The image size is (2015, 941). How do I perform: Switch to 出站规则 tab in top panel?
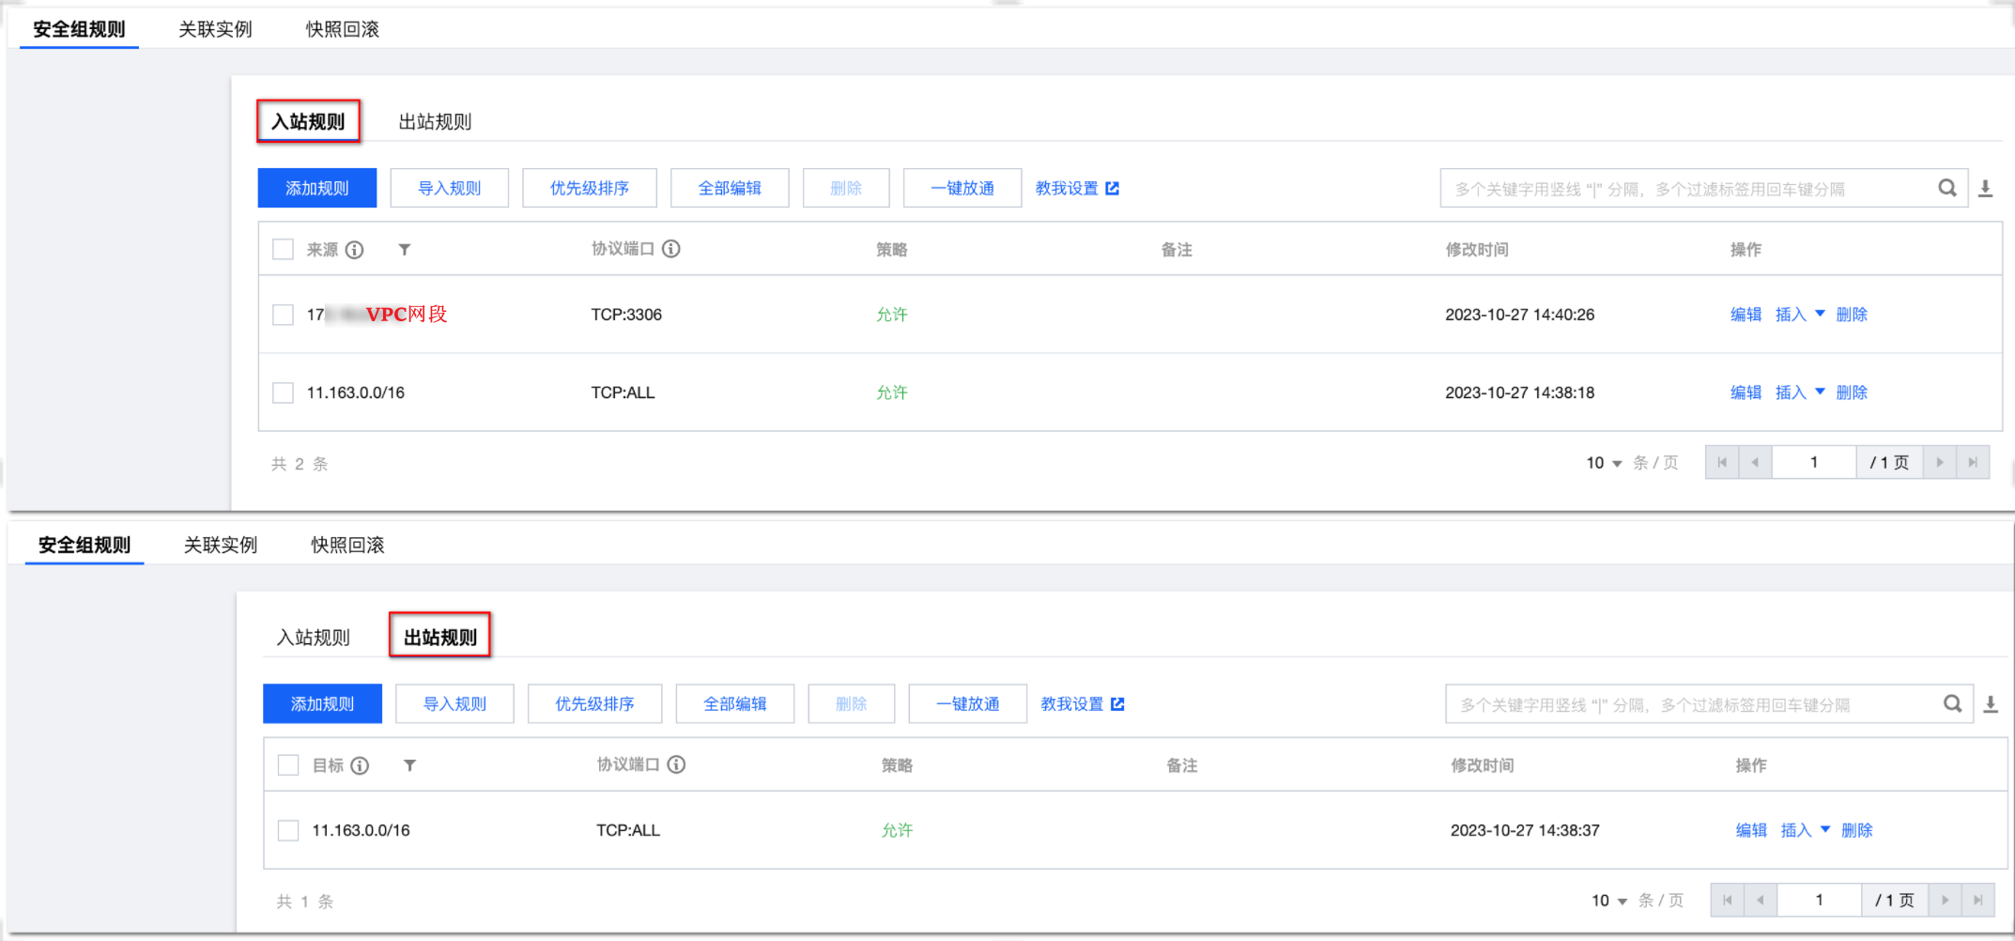point(435,122)
